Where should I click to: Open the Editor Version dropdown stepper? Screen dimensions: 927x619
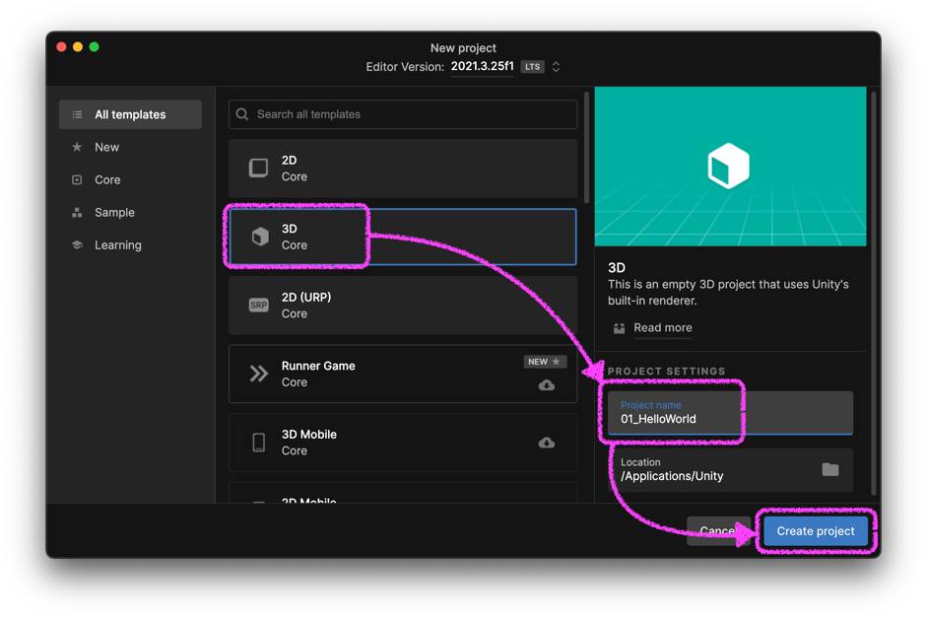tap(556, 67)
